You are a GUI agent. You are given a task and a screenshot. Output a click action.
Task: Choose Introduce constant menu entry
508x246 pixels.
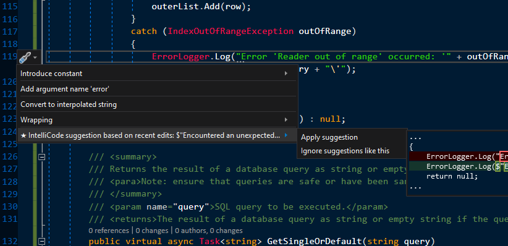(156, 74)
